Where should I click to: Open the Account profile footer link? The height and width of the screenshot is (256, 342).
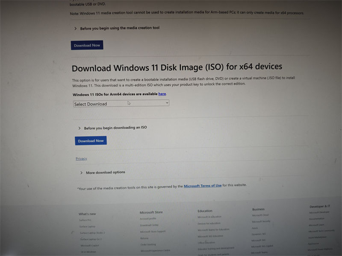coord(148,218)
